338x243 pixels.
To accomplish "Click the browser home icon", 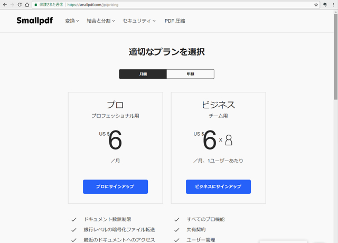I will (27, 4).
